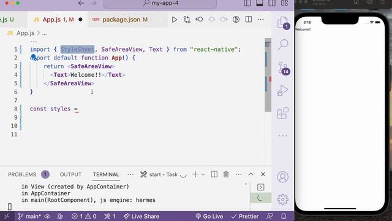
Task: Show additional activity bar views ellipsis
Action: 283,136
